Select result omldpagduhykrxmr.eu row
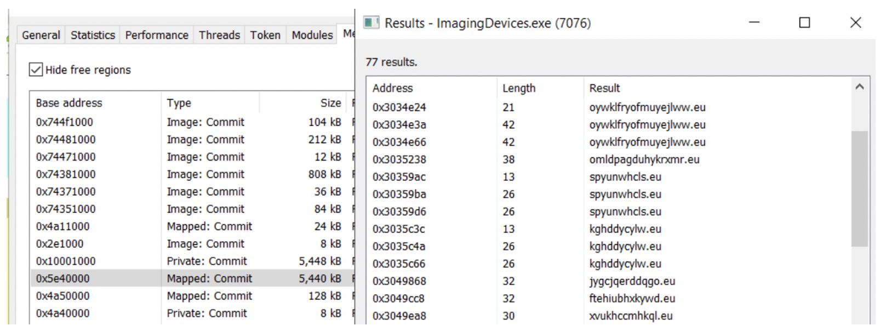 point(644,159)
